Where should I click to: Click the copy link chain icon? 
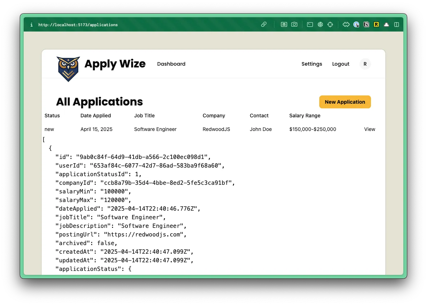tap(264, 24)
